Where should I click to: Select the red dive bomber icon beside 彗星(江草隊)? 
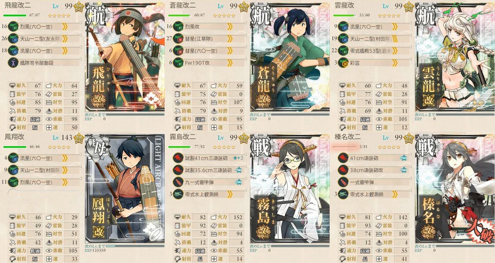point(178,39)
